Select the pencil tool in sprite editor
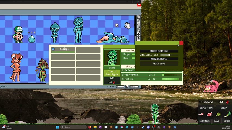Viewport: 232px width, 130px height. [x=139, y=20]
